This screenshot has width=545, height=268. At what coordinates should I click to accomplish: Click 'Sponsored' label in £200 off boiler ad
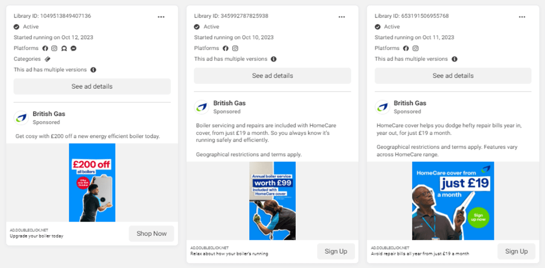46,123
